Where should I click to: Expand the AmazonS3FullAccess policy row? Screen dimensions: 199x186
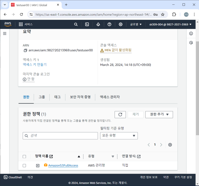pos(38,165)
